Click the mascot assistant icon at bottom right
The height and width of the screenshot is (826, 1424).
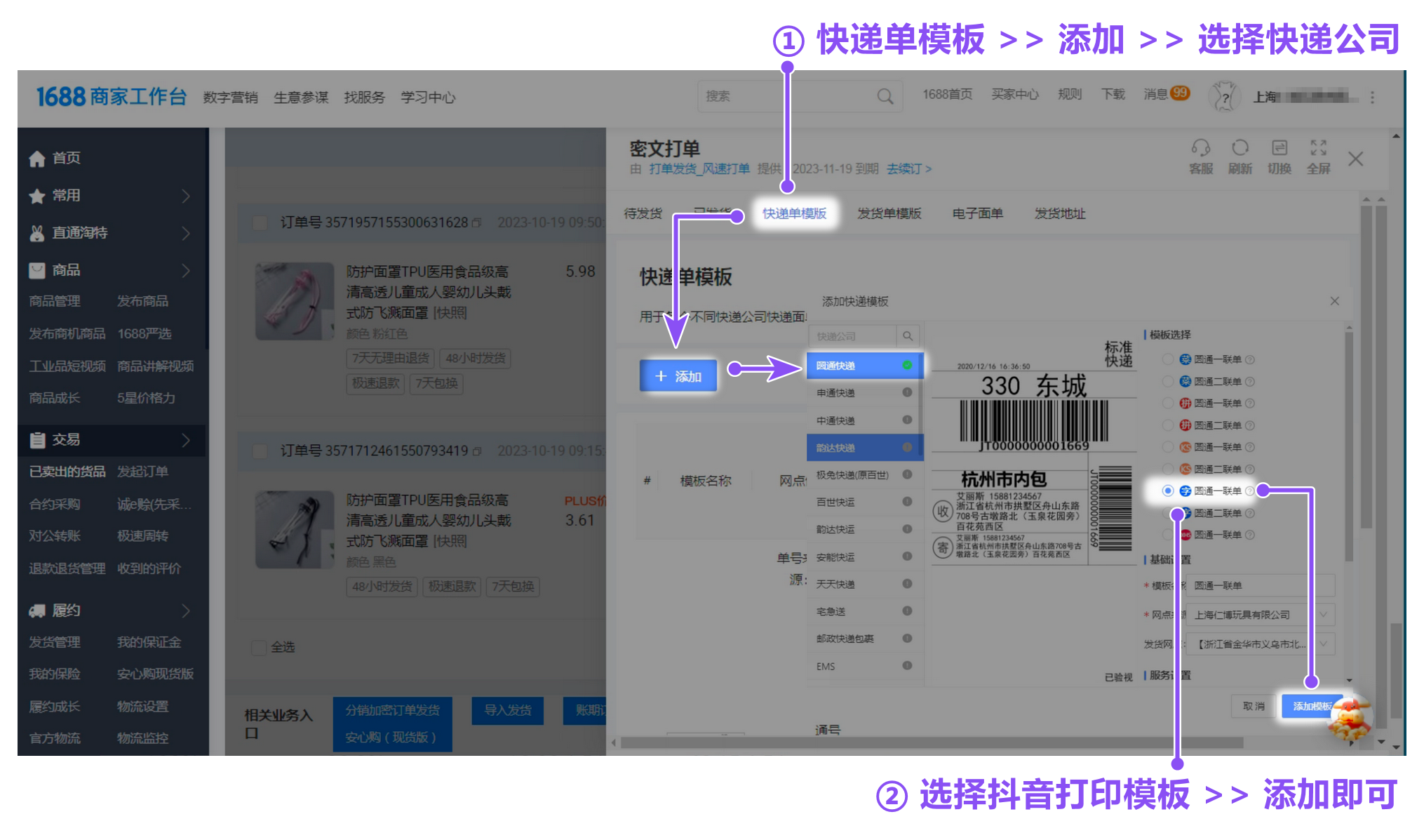point(1350,717)
